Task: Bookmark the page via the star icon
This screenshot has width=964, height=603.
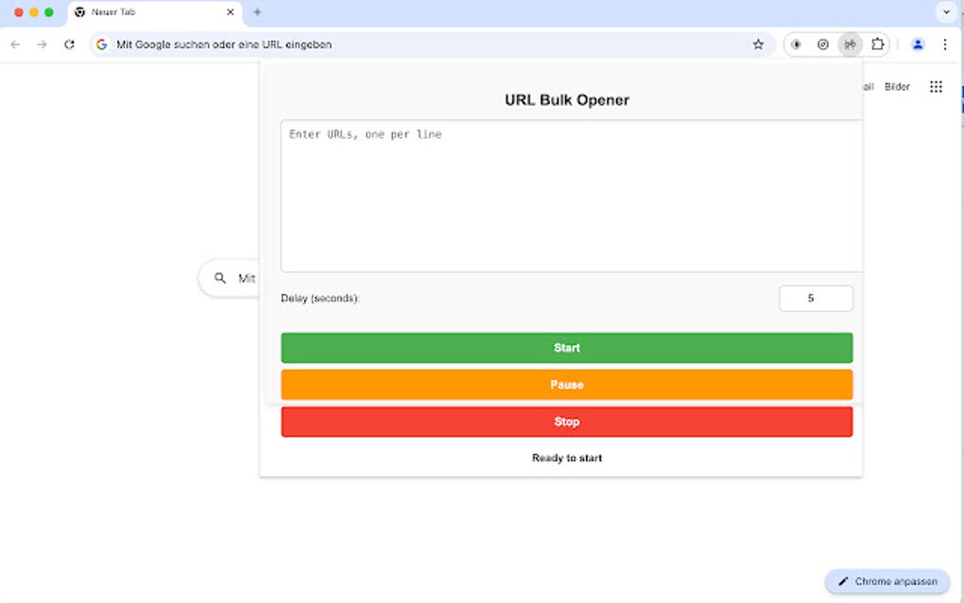Action: point(758,43)
